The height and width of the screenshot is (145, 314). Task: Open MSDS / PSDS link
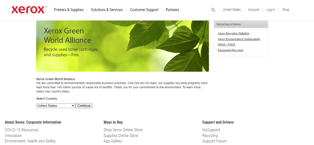(227, 45)
